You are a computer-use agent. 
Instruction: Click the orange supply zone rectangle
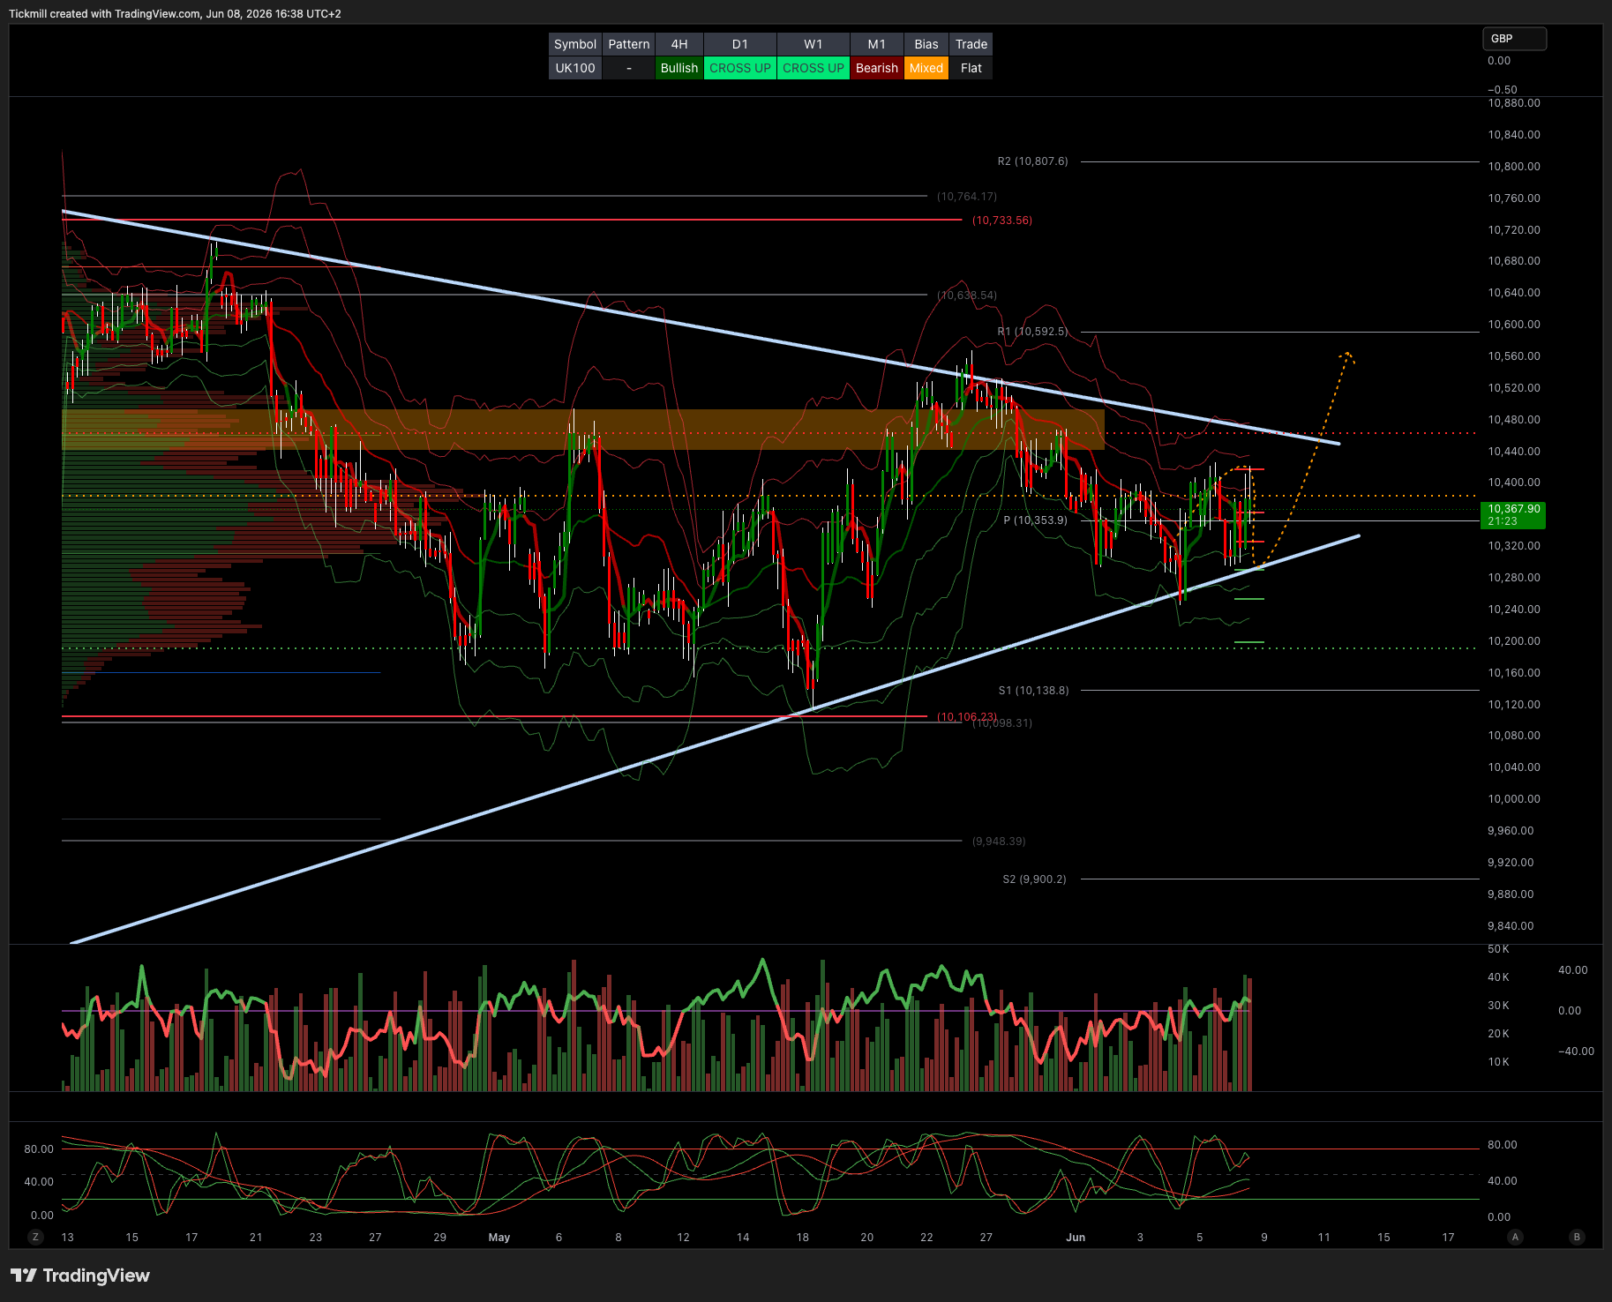pos(583,430)
